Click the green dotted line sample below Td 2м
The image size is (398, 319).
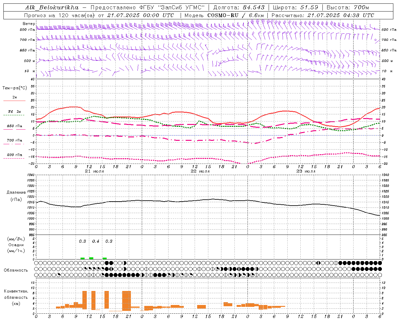pyautogui.click(x=14, y=115)
